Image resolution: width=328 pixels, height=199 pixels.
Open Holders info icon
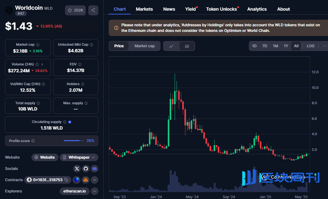coord(83,84)
